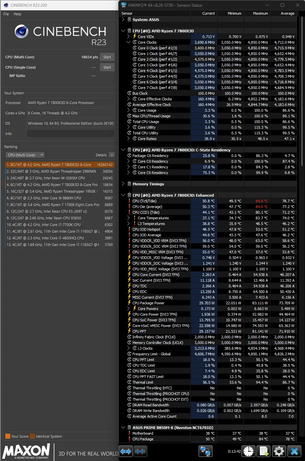Open CPU (Multi Core) ranking dropdown
The width and height of the screenshot is (305, 461).
[25, 155]
